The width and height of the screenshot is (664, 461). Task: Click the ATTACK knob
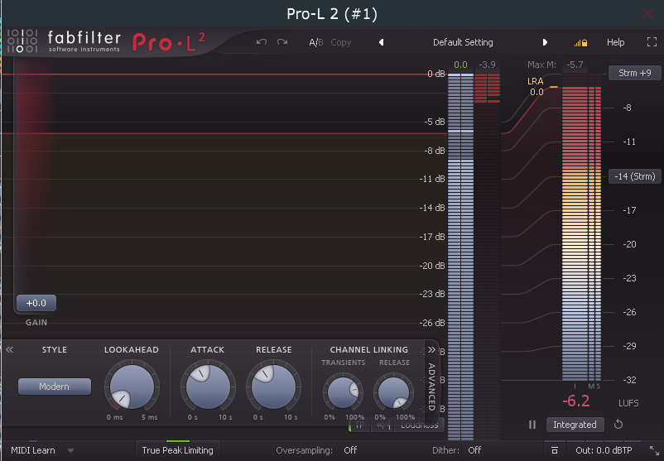pyautogui.click(x=208, y=387)
